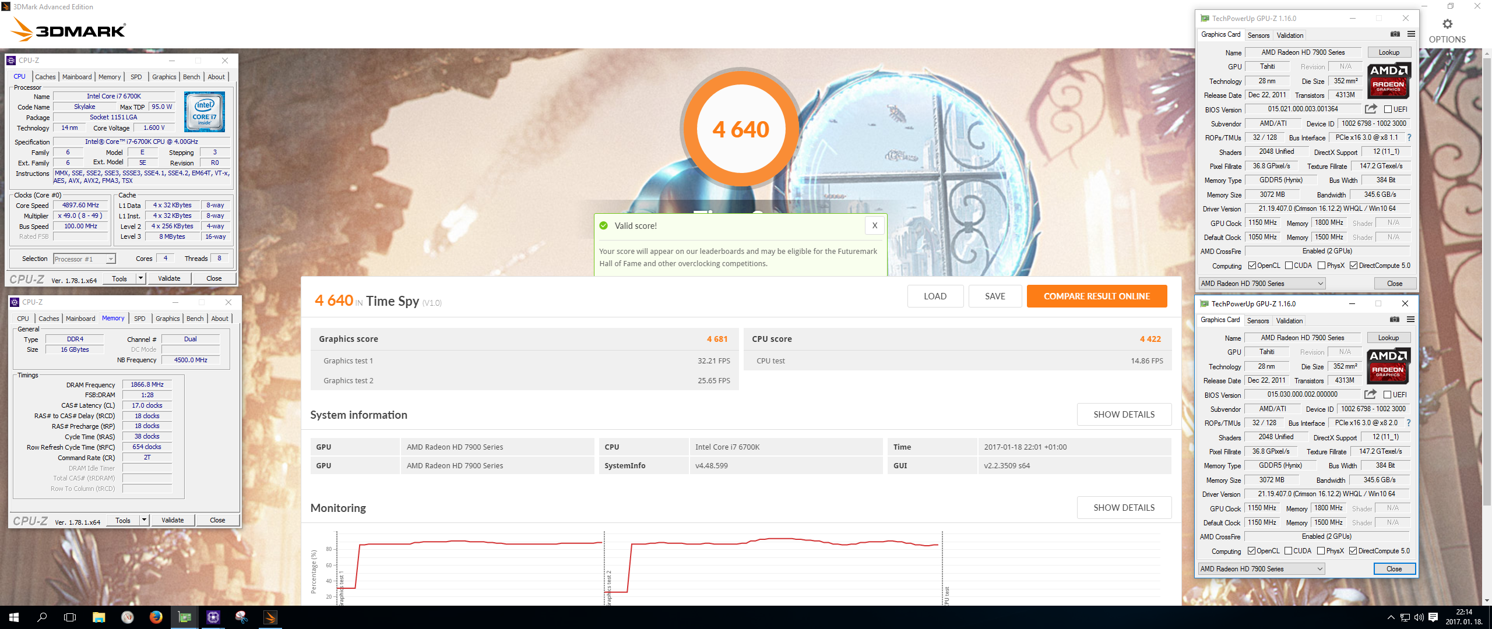Toggle PhysX checkbox in lower GPU-Z
This screenshot has height=629, width=1492.
pyautogui.click(x=1321, y=552)
